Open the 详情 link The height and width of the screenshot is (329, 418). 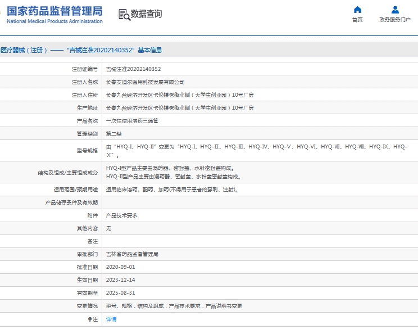(111, 319)
